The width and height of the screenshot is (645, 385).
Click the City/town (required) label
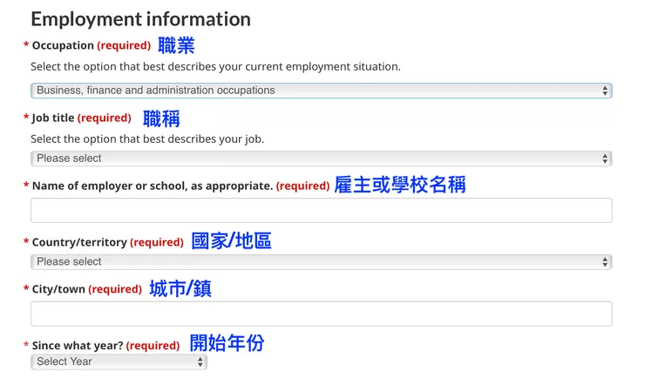pyautogui.click(x=86, y=289)
